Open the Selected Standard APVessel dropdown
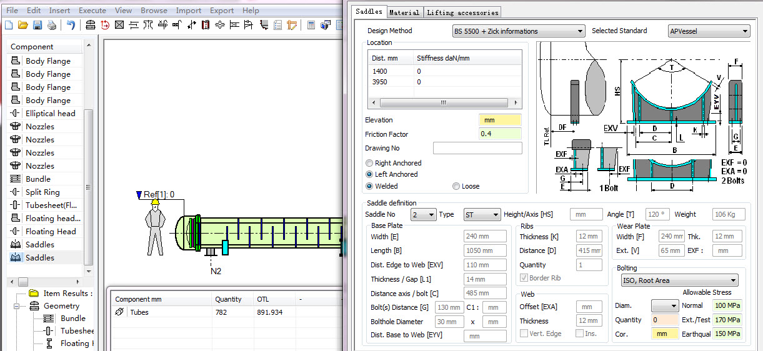The height and width of the screenshot is (351, 763). 709,31
